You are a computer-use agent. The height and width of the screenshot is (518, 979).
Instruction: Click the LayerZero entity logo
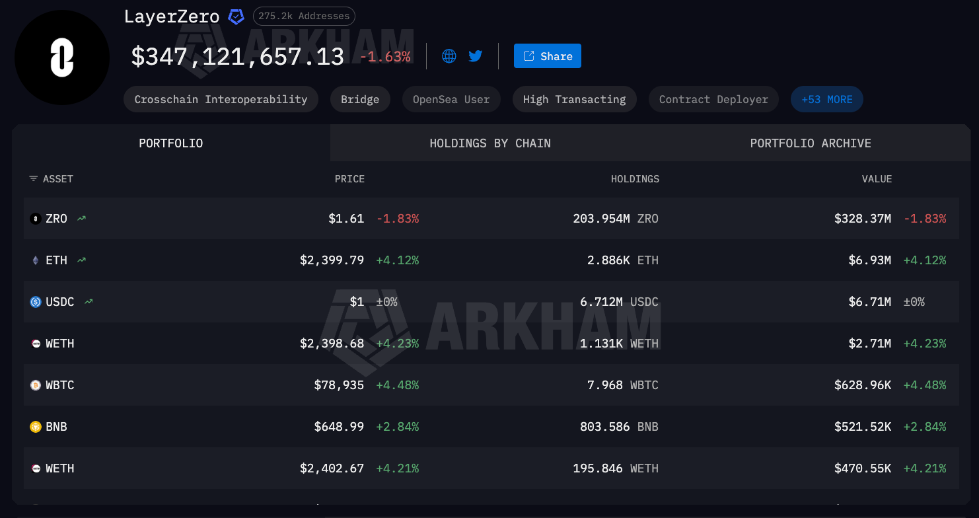tap(62, 57)
